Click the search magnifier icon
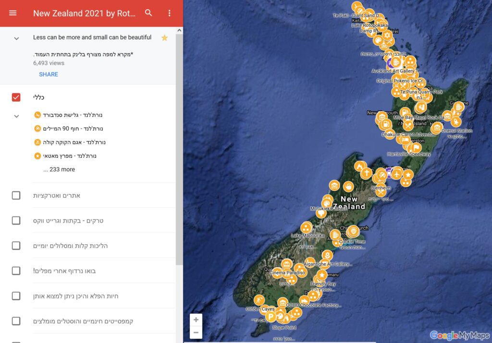 click(x=148, y=13)
